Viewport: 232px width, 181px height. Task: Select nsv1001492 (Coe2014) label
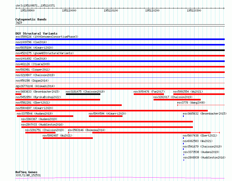click(31, 59)
